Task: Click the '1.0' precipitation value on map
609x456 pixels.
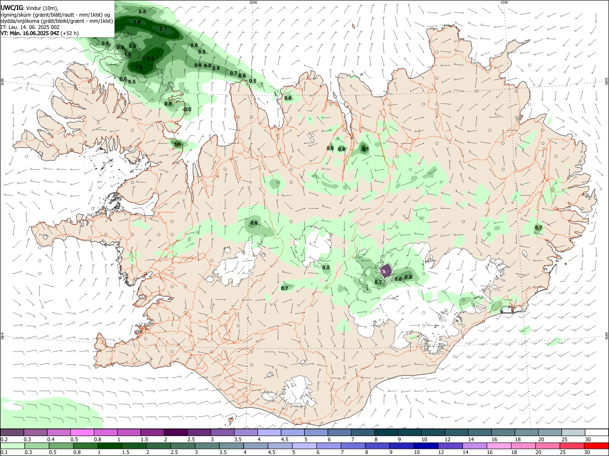Action: [128, 55]
